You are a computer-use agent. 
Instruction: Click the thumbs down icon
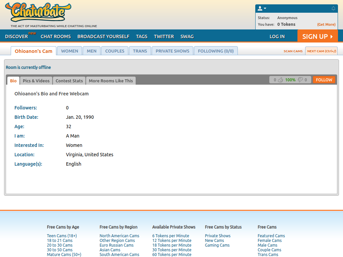[x=300, y=80]
